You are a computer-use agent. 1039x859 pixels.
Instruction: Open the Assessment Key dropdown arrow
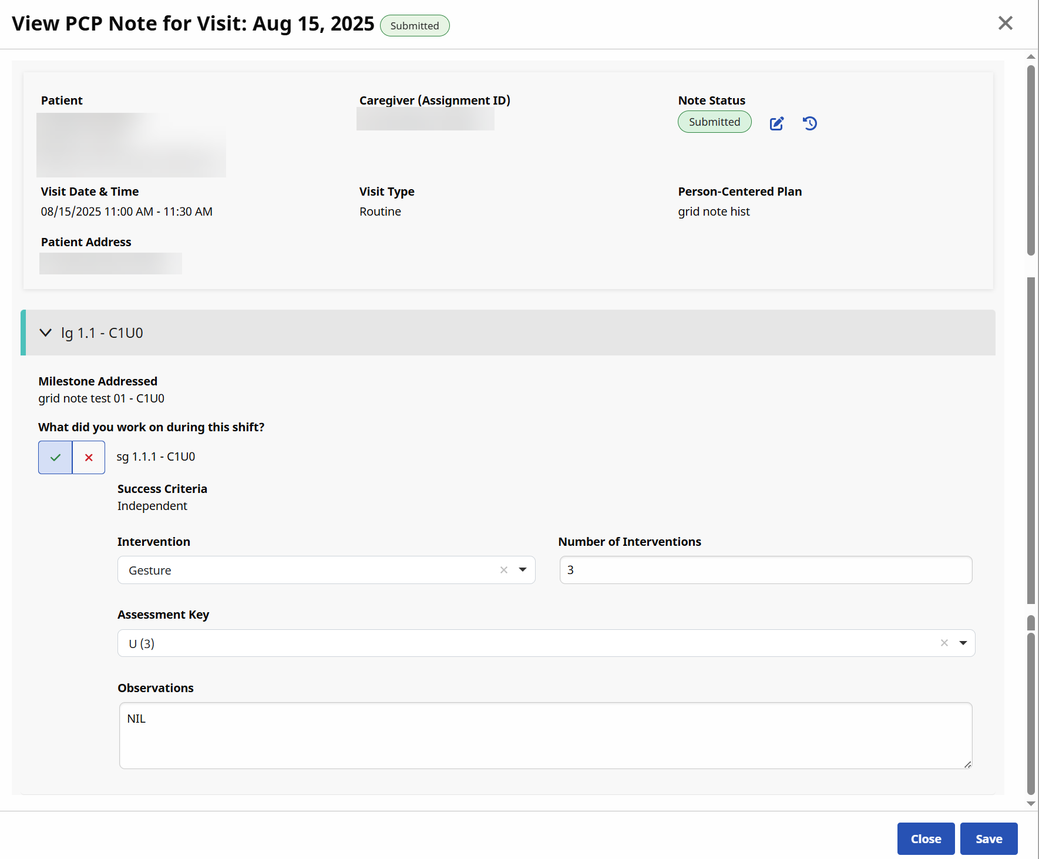click(963, 643)
